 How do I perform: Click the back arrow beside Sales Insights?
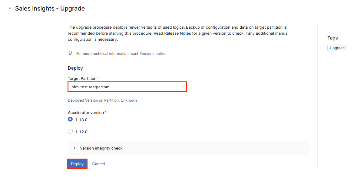coord(10,8)
